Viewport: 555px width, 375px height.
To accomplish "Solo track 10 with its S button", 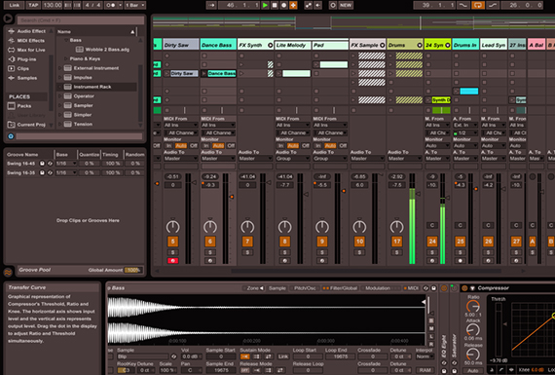I will 359,252.
